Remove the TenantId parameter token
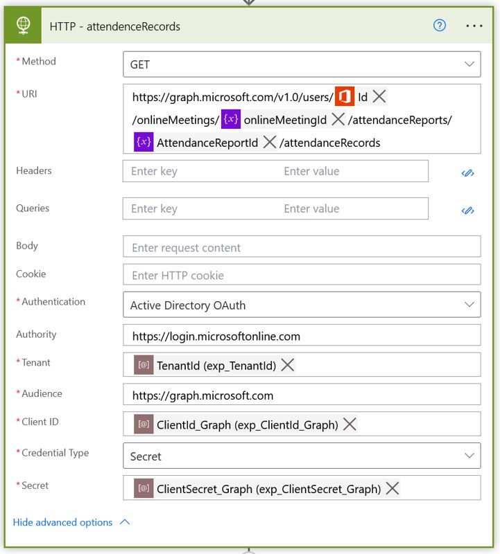500x554 pixels. point(287,365)
